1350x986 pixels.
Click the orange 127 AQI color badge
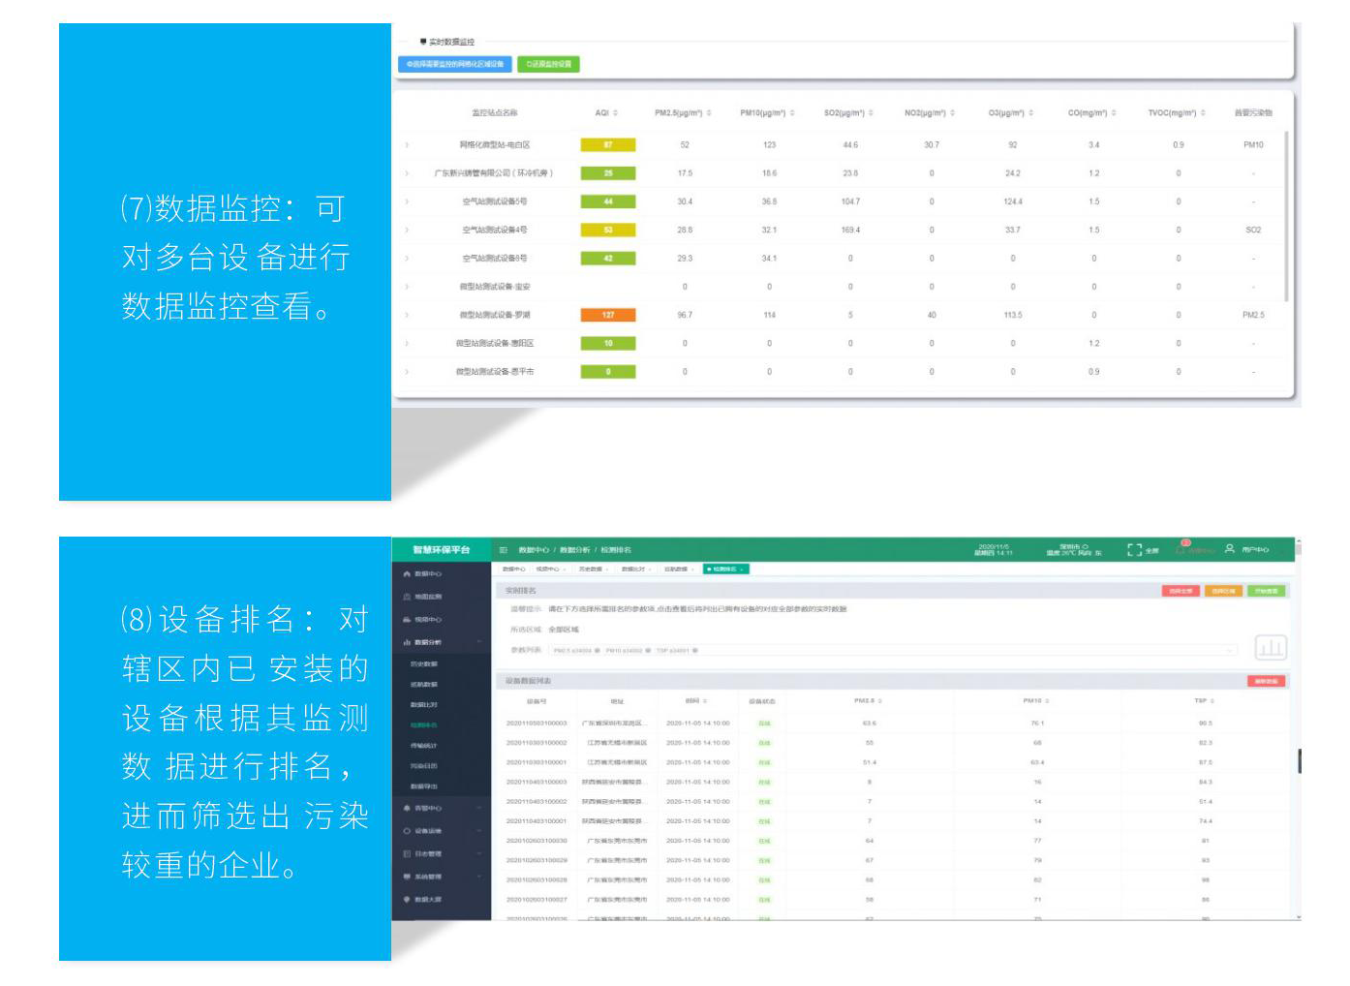(607, 315)
